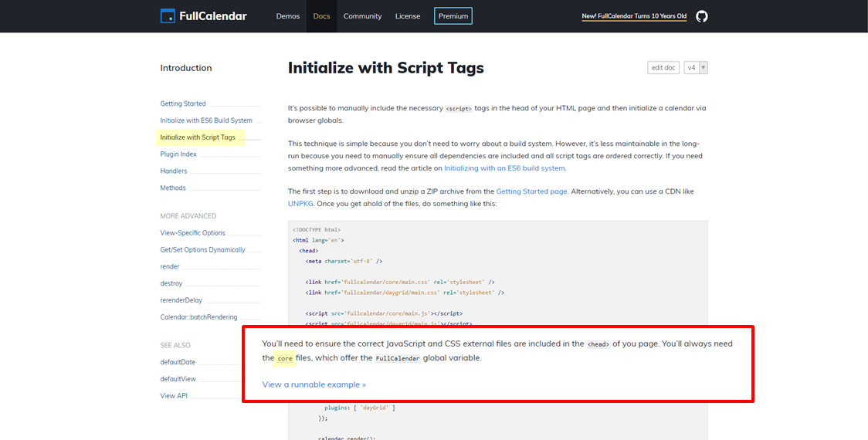868x440 pixels.
Task: Click the Initialize with Script Tags page title
Action: (386, 67)
